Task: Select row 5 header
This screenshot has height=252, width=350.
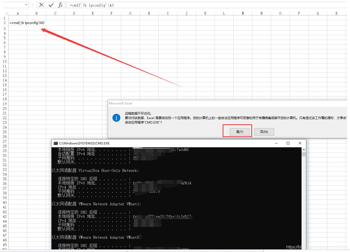Action: (x=4, y=38)
